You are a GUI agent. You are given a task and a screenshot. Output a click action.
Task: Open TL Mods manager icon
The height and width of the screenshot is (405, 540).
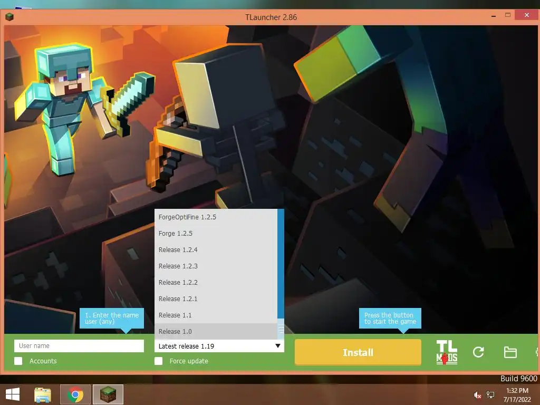[447, 352]
